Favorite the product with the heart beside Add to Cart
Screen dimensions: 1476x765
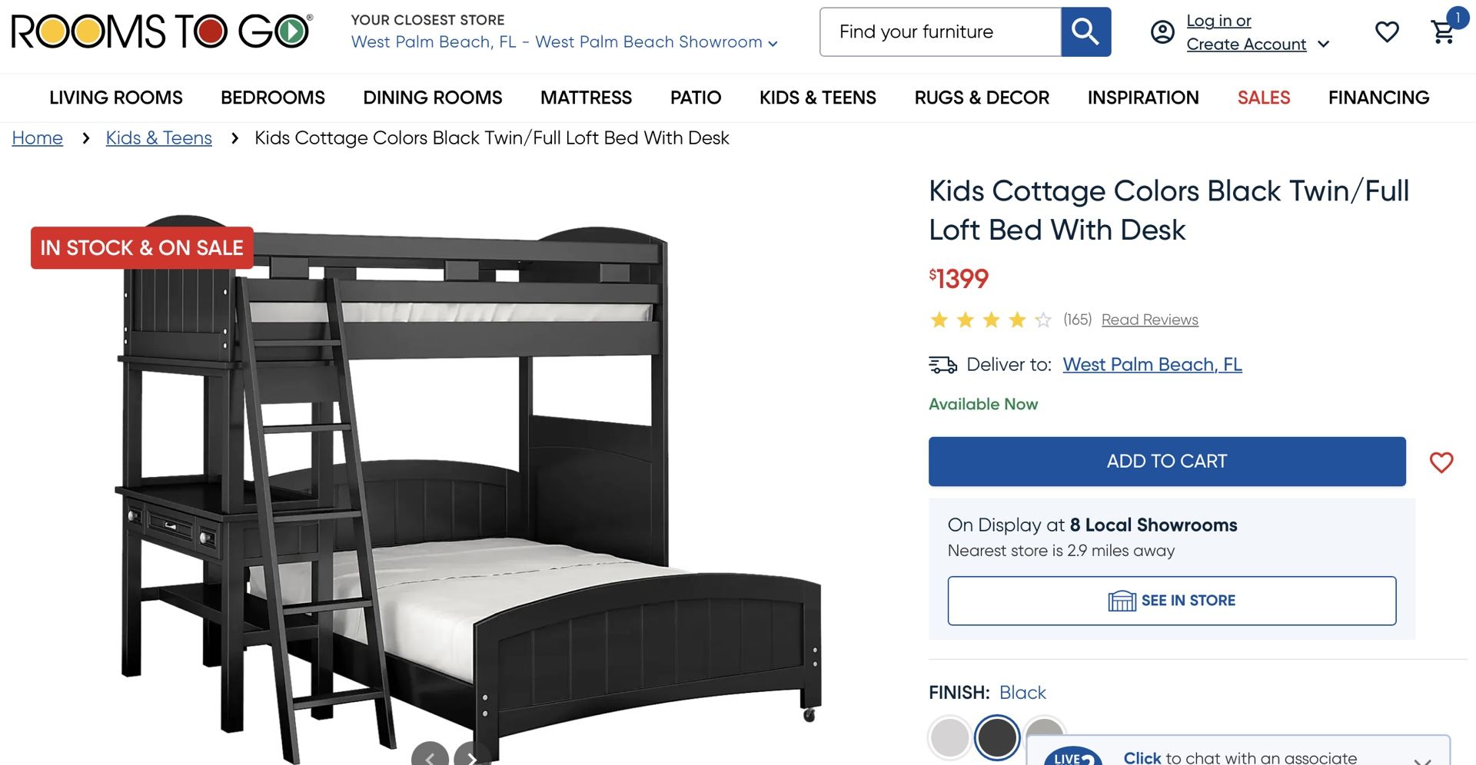1441,462
